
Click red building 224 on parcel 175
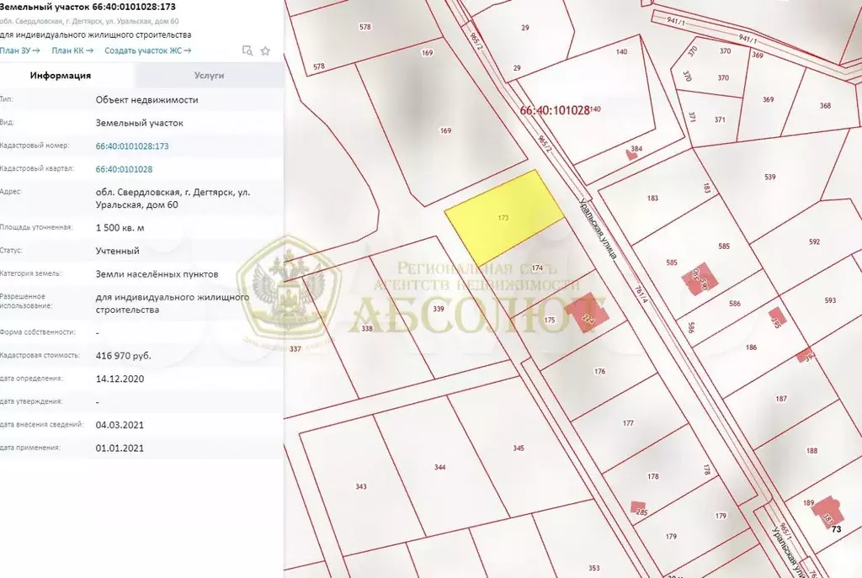(x=587, y=313)
